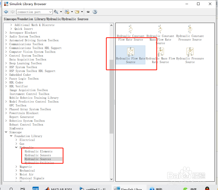Select Additional Math & Discrete library
This screenshot has width=218, height=190.
35,25
